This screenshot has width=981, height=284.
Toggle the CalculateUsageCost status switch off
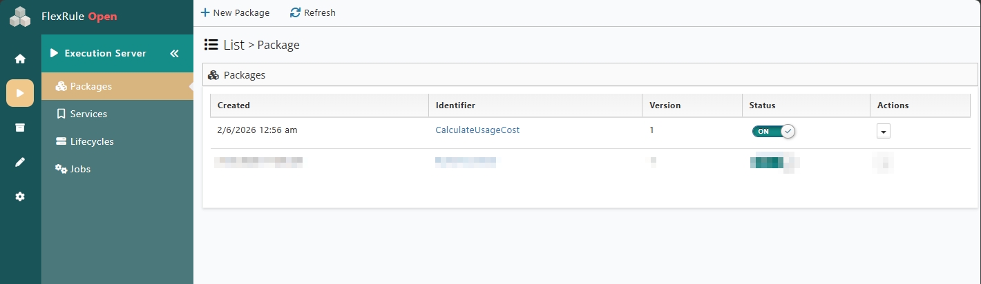point(774,131)
